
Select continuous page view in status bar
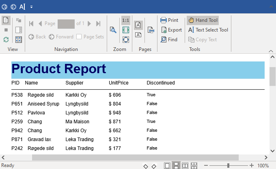(x=176, y=166)
